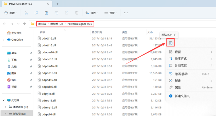The height and width of the screenshot is (116, 216).
Task: Choose 排序方式 in the context menu
Action: (191, 59)
